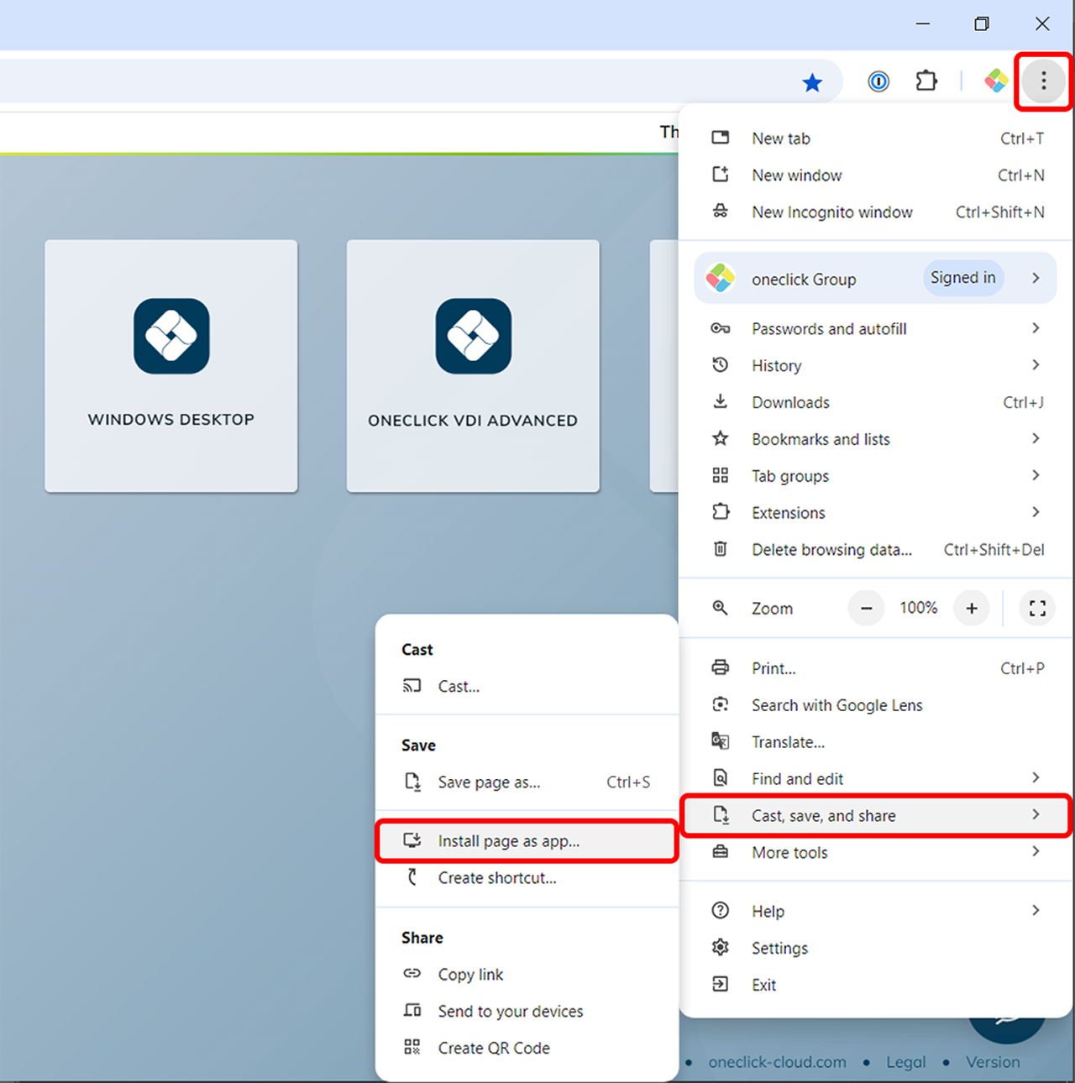This screenshot has width=1075, height=1083.
Task: Open the Cast option to cast this tab
Action: (459, 686)
